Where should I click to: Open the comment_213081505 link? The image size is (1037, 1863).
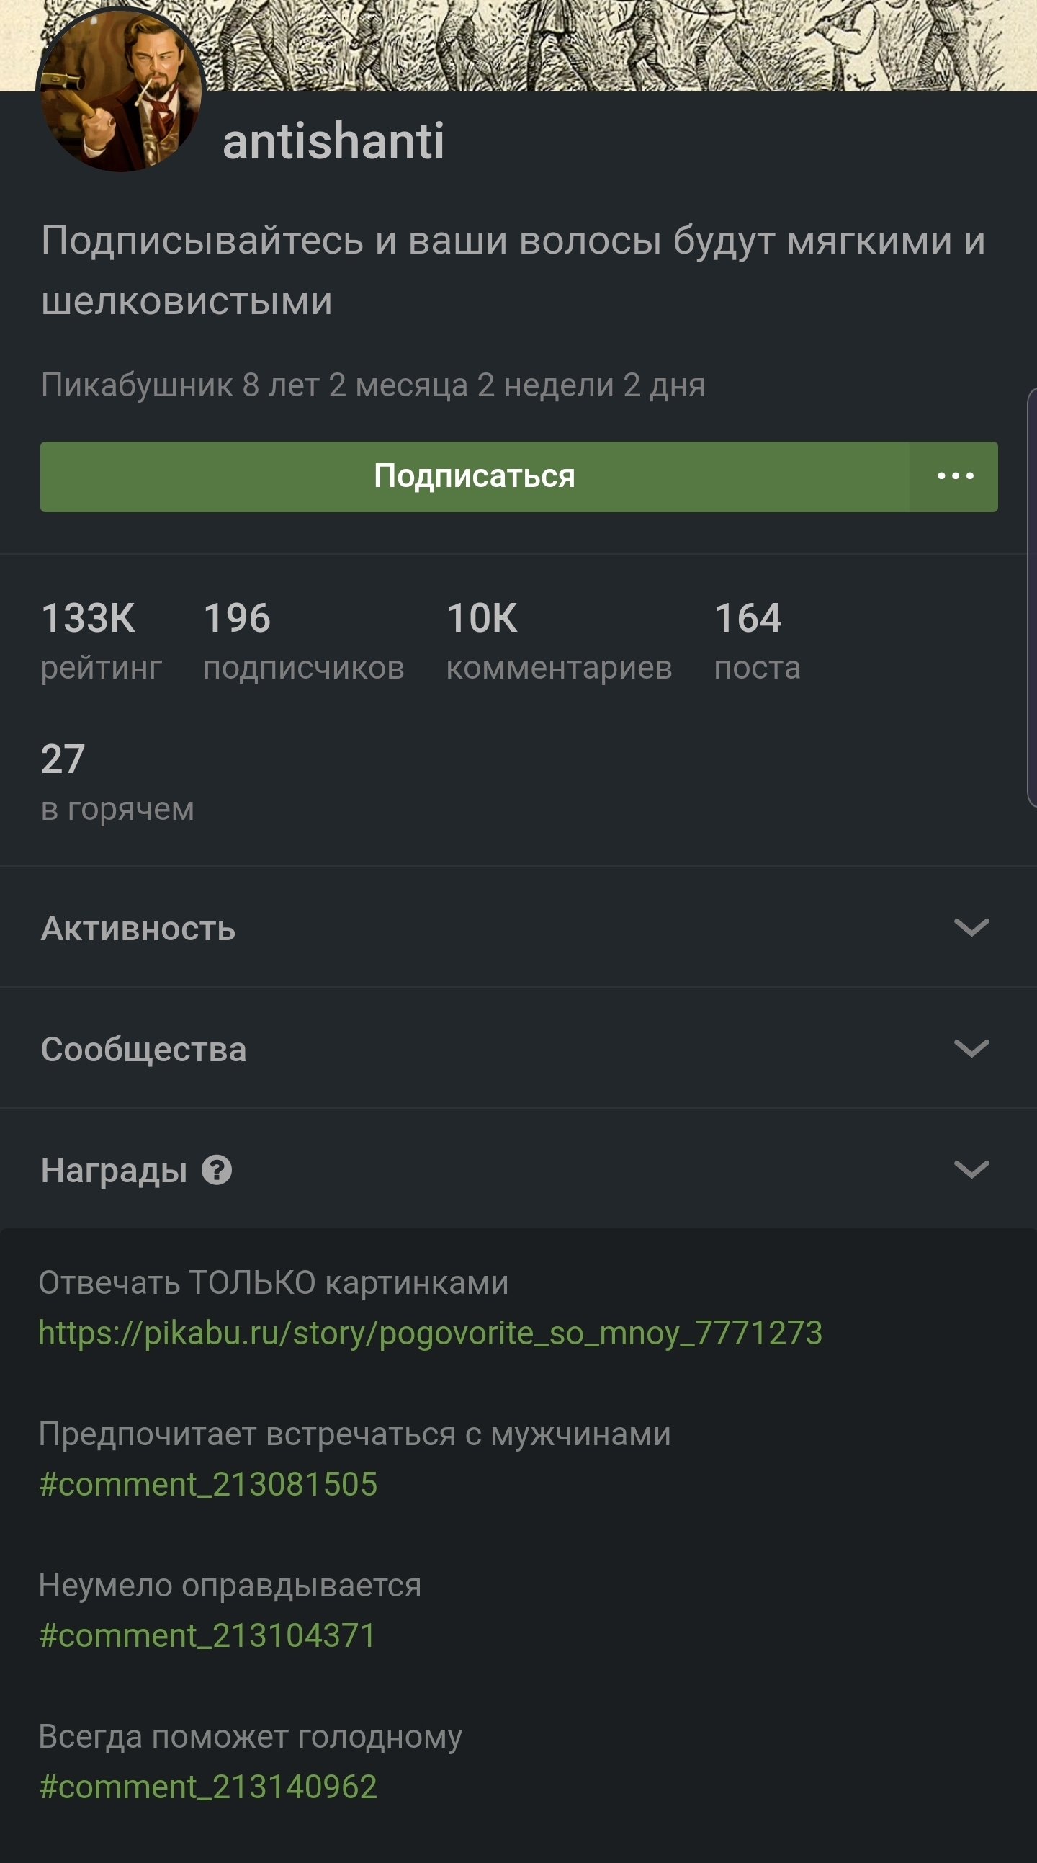tap(208, 1484)
